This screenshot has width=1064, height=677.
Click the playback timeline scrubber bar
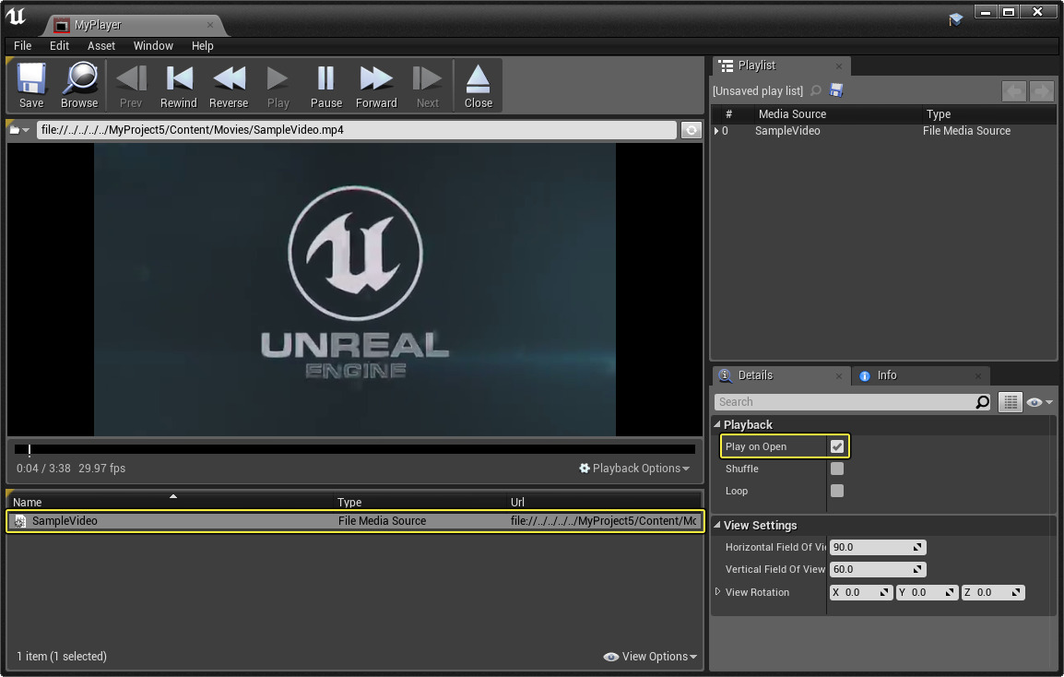tap(355, 450)
